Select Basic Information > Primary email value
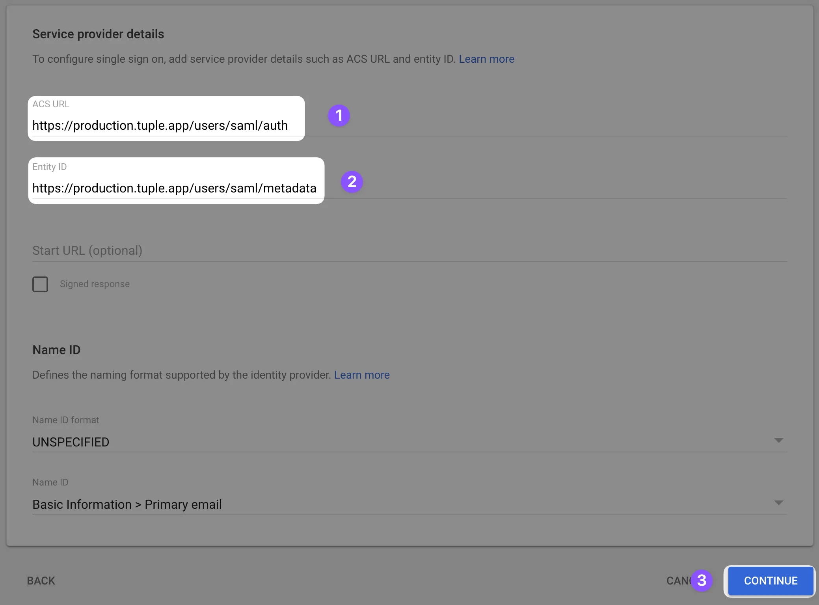The width and height of the screenshot is (819, 605). 127,504
